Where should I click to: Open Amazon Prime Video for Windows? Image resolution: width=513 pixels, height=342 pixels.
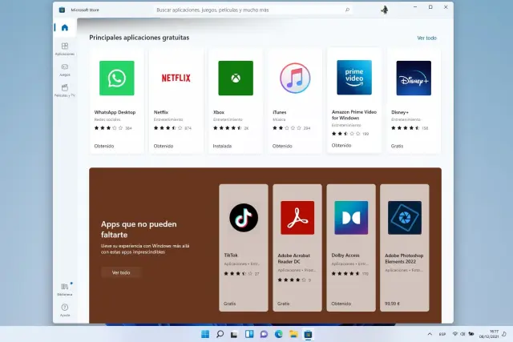point(354,100)
